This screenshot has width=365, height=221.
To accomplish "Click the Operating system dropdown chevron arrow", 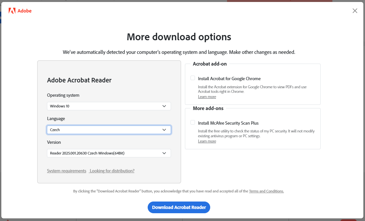I will pos(164,106).
